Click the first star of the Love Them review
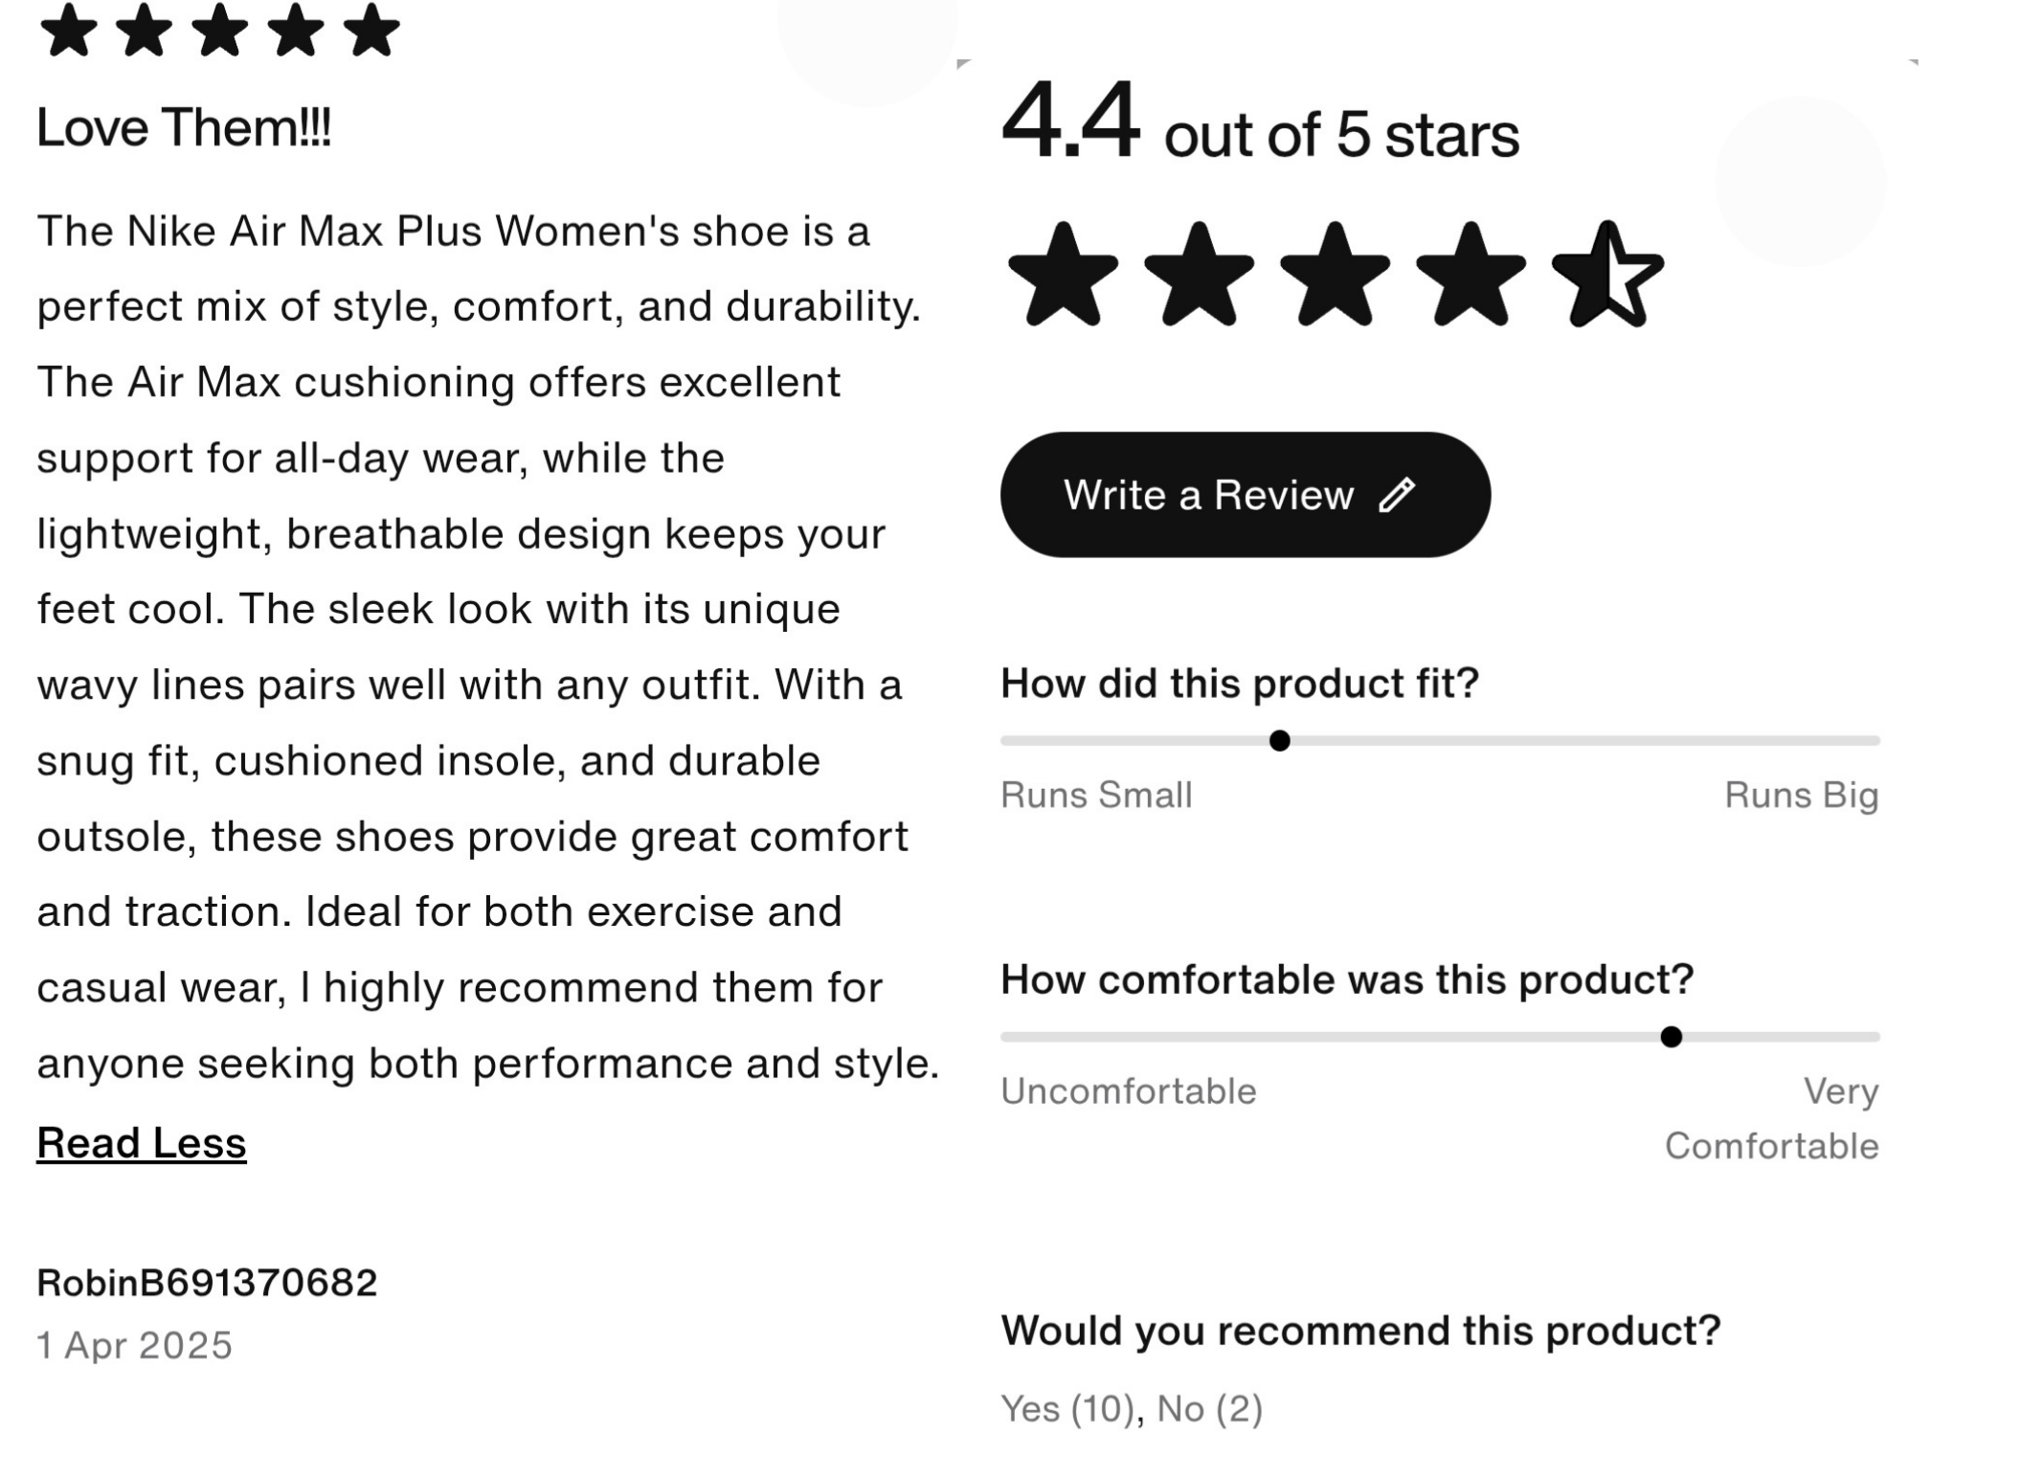The image size is (2044, 1460). 69,30
